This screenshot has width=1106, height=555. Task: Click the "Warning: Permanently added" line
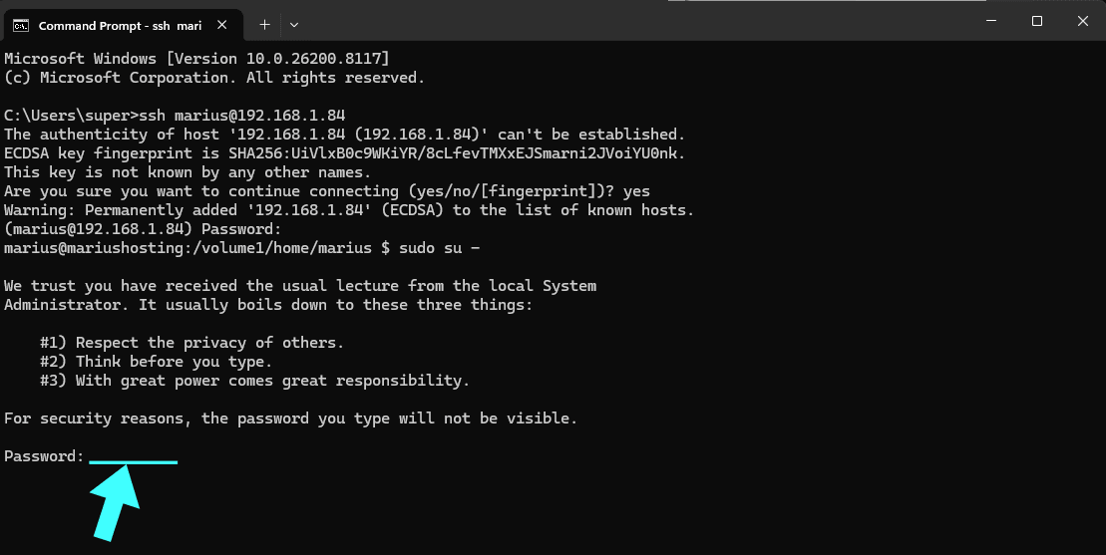pyautogui.click(x=349, y=210)
